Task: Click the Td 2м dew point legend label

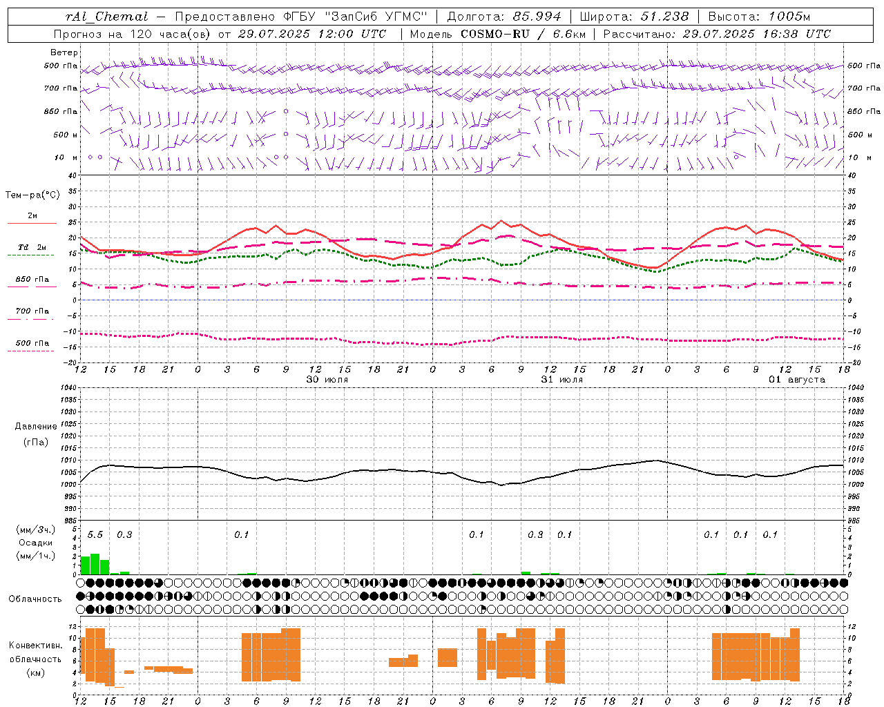Action: [x=32, y=247]
